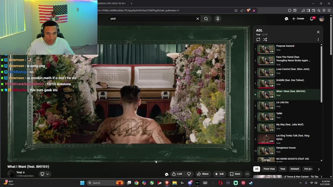Select currently playing What I Want entry
The height and width of the screenshot is (187, 333).
287,94
